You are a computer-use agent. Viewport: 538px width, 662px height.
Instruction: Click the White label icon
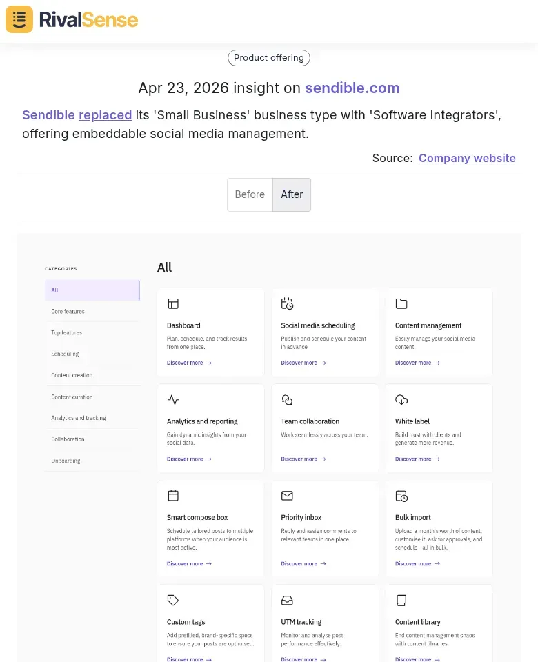(401, 399)
